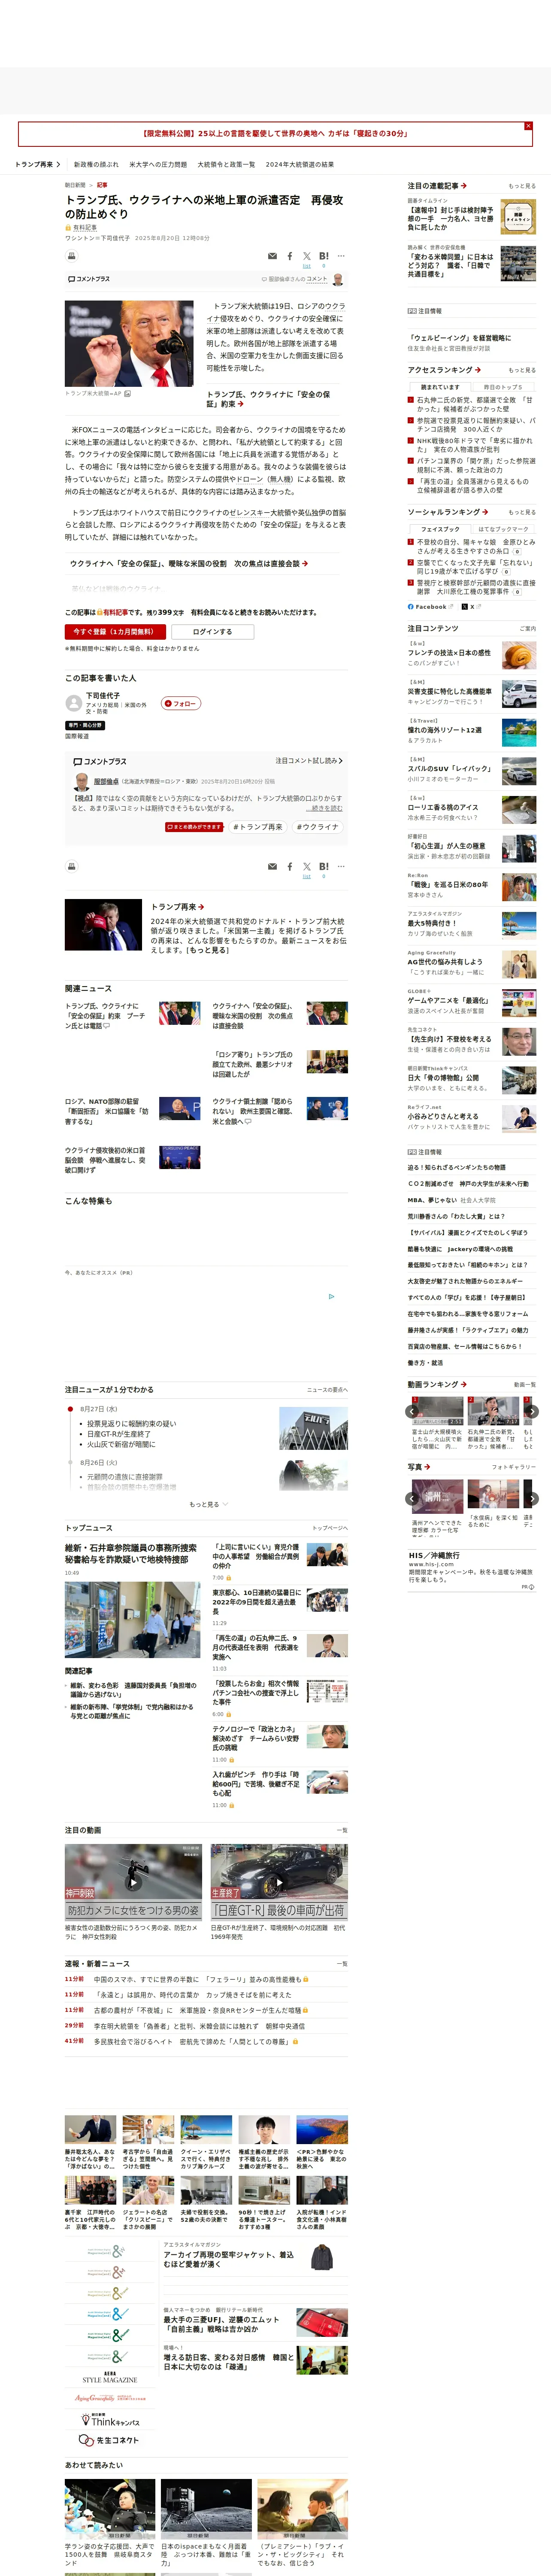Viewport: 551px width, 2576px height.
Task: Share article by mail using top envelope icon
Action: click(272, 256)
